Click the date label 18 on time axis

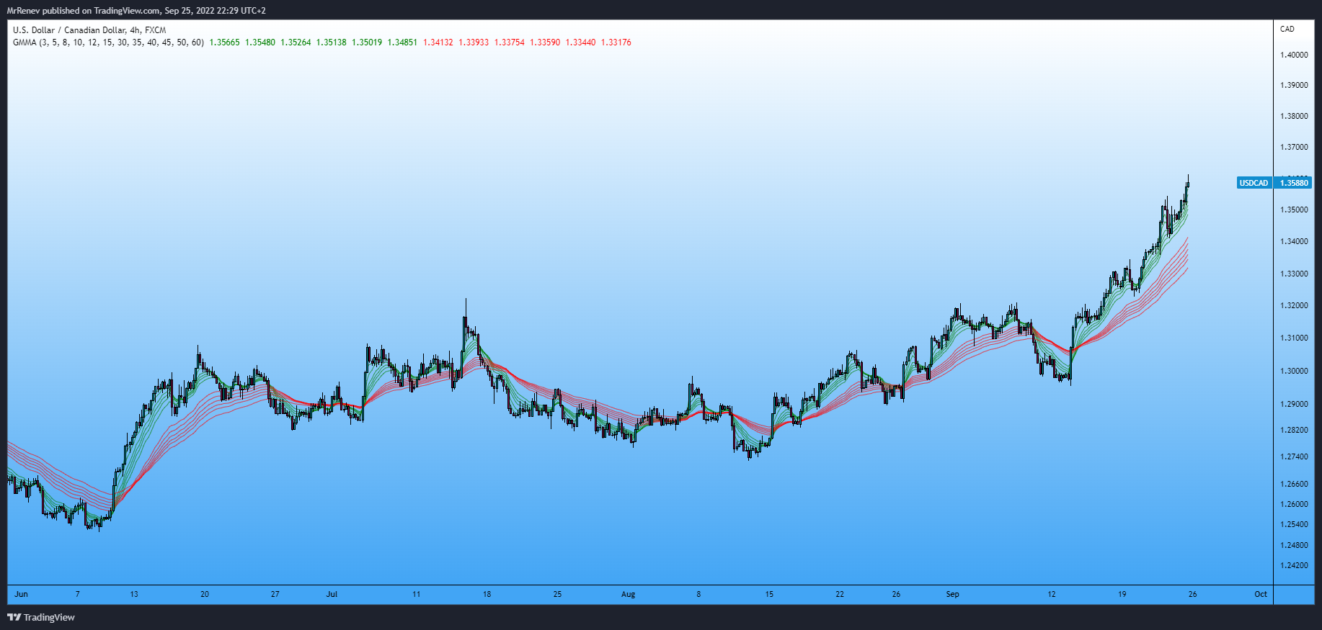[x=487, y=594]
